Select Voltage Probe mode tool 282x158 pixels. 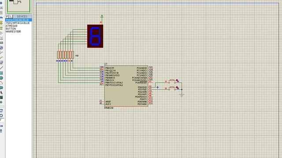point(1,53)
